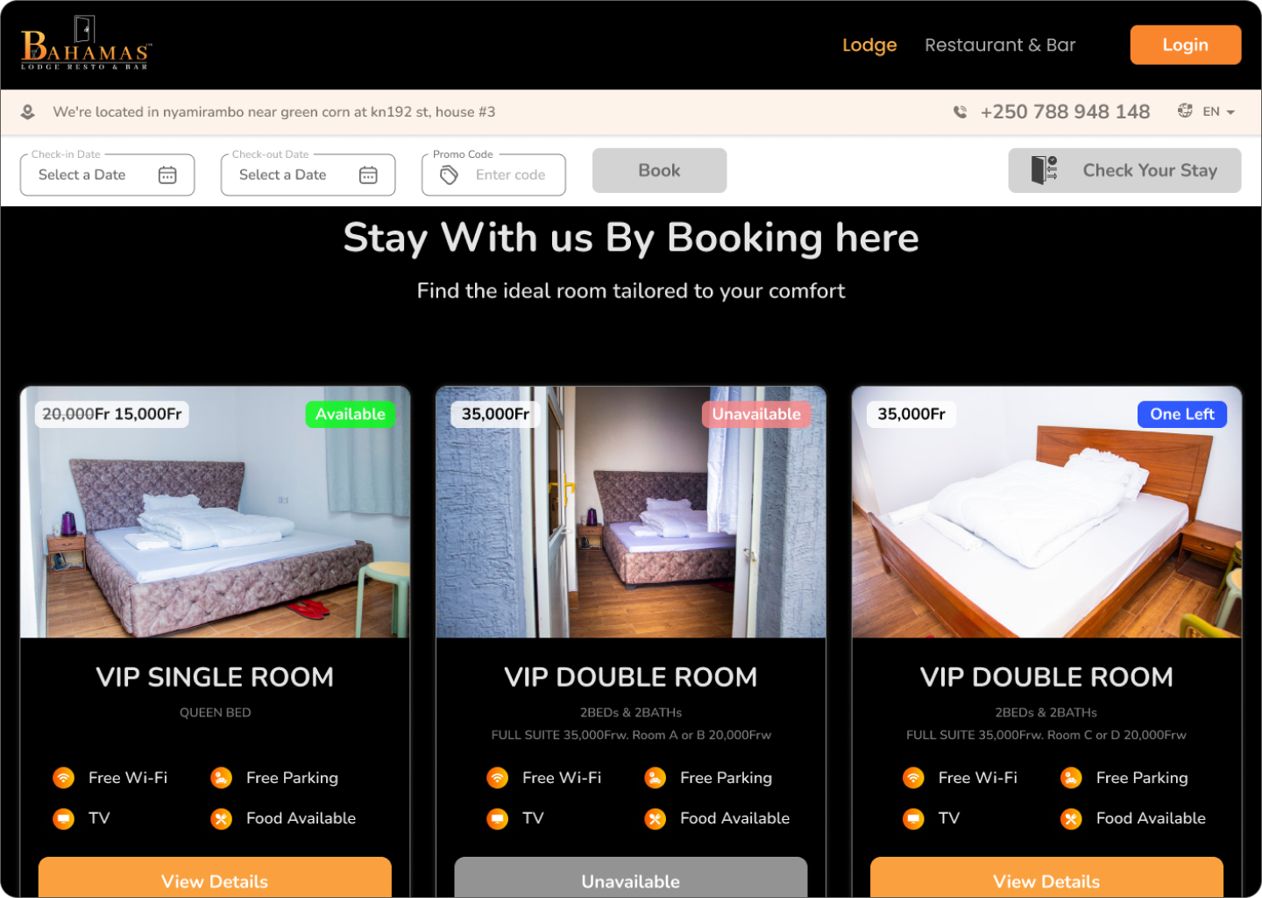Click the gray Book button
This screenshot has height=898, width=1262.
click(659, 170)
